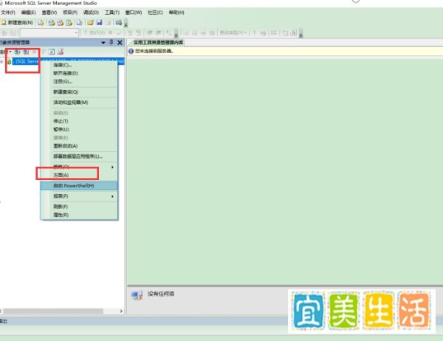Click the 没有任何项 text in the details pane
This screenshot has width=443, height=341.
pos(161,294)
